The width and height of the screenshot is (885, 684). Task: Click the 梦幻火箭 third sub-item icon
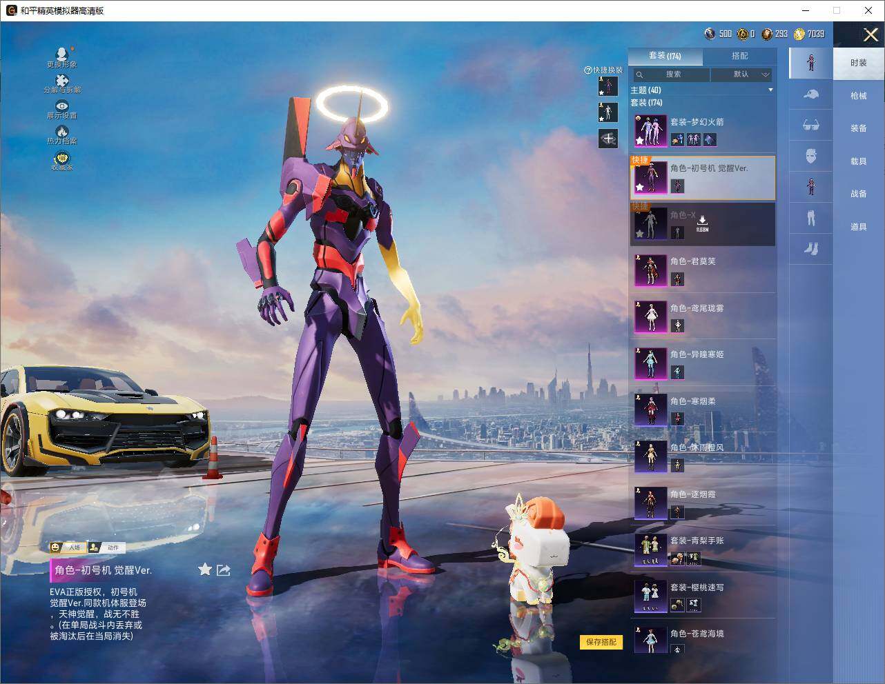tap(709, 139)
